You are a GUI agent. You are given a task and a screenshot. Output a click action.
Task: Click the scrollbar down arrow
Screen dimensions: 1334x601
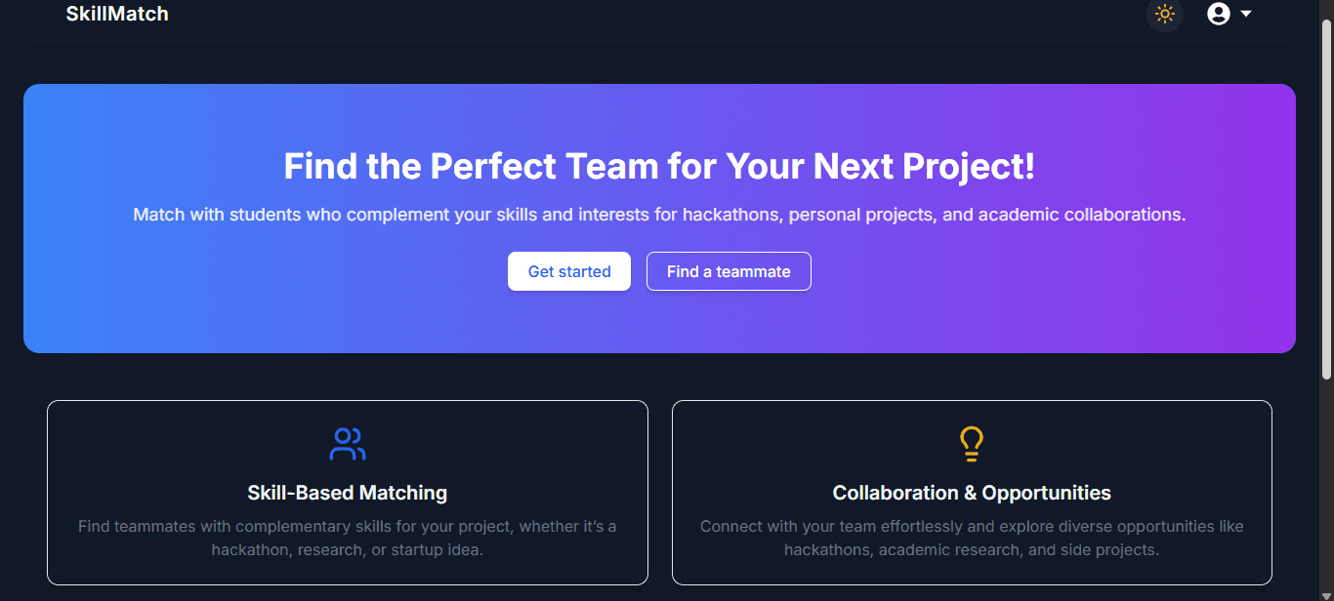(x=1327, y=593)
